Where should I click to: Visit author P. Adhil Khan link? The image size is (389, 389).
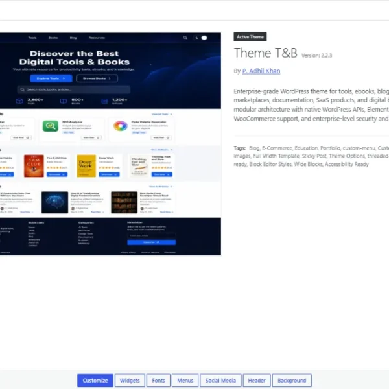261,71
